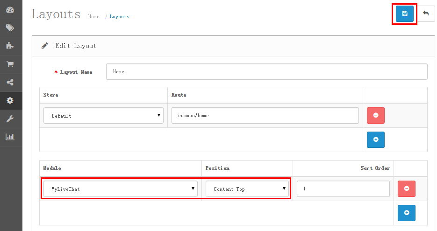Click the Home breadcrumb link

pos(93,17)
